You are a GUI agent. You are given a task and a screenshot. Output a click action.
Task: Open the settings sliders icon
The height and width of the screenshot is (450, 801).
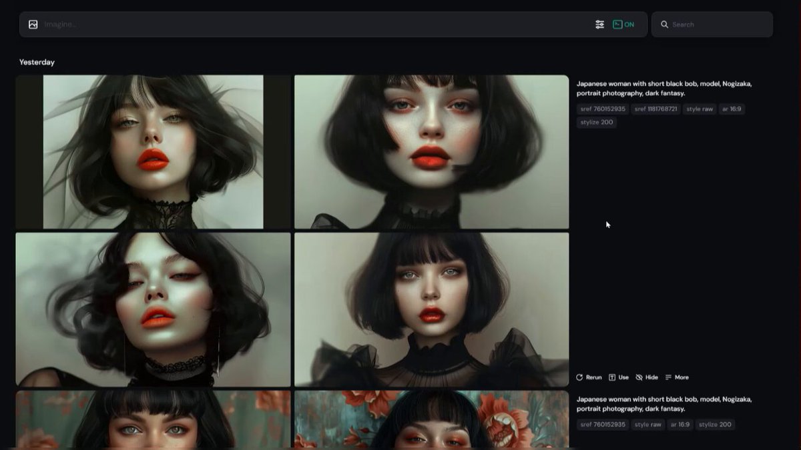click(599, 25)
